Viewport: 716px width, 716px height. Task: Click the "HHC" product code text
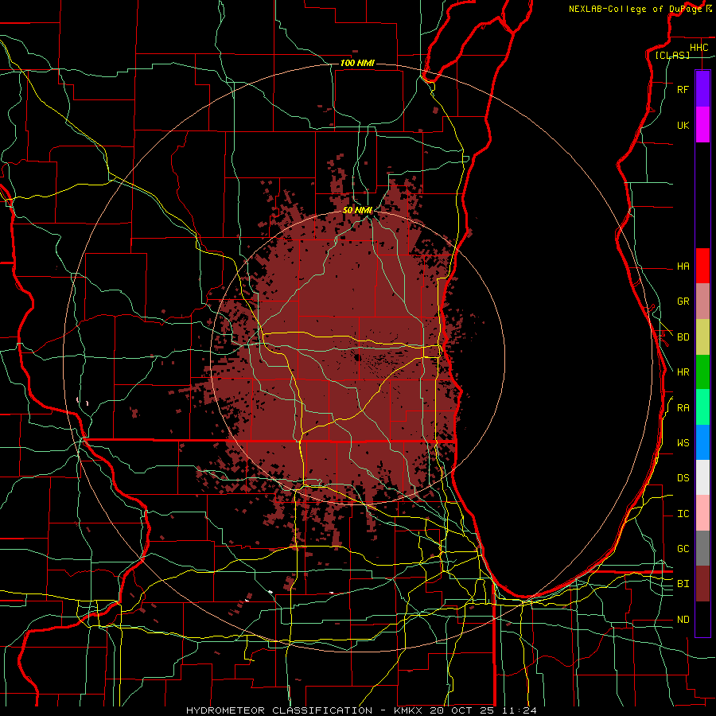pos(698,48)
